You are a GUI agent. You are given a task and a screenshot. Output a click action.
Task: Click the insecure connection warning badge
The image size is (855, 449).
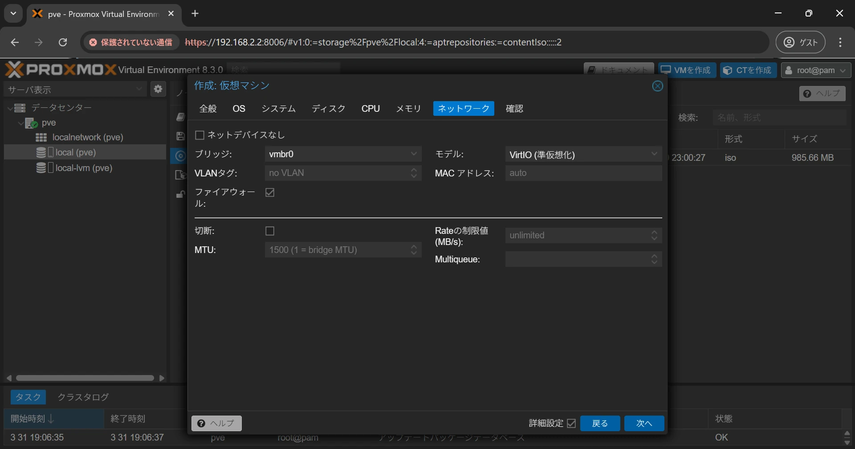pyautogui.click(x=131, y=42)
